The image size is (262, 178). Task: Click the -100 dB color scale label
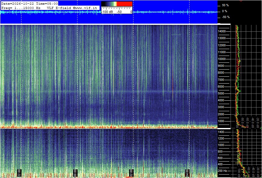107,12
